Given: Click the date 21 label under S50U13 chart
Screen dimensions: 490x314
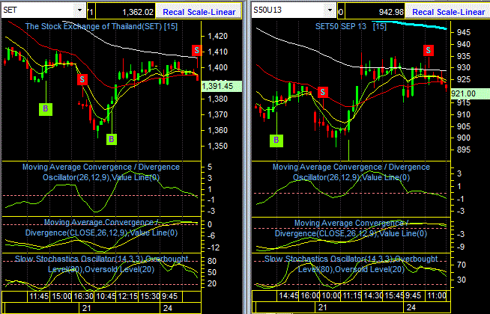Looking at the screenshot, I should click(322, 308).
